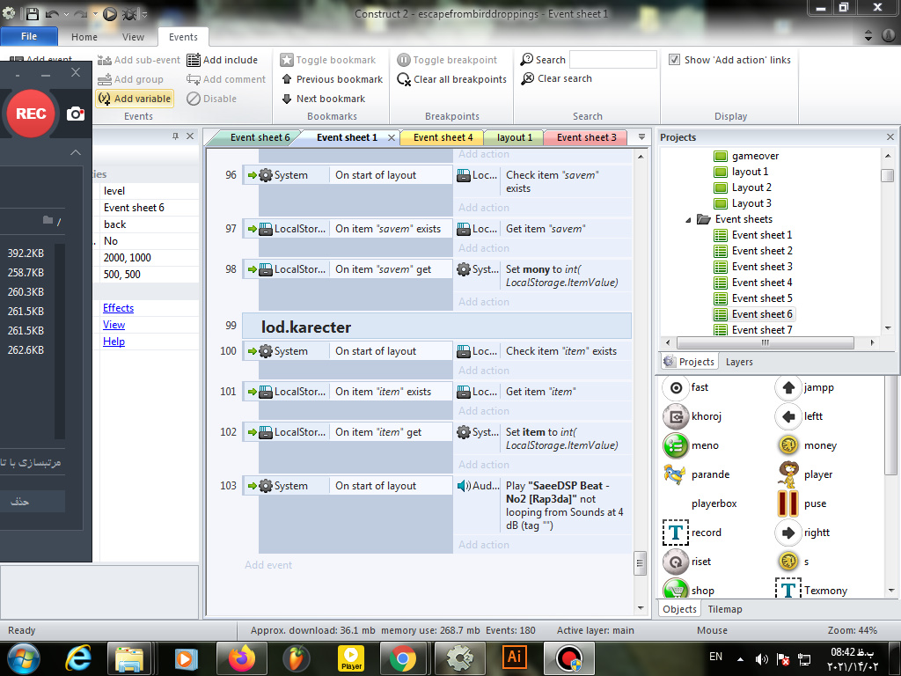Click the recorder's red REC button
Screen dimensions: 901x676
pyautogui.click(x=31, y=114)
